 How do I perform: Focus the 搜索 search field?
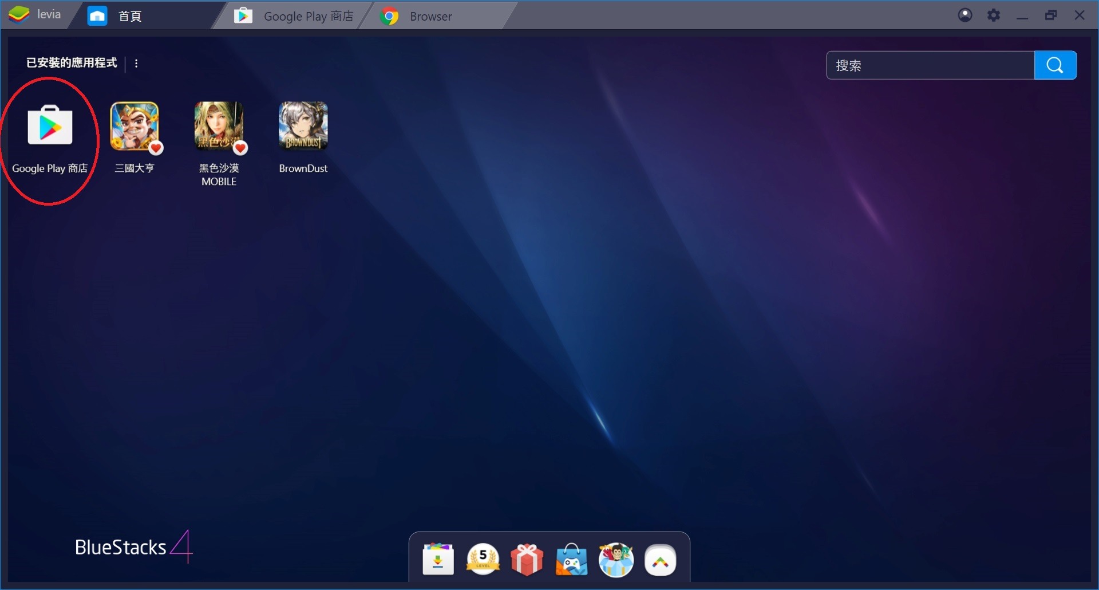930,65
